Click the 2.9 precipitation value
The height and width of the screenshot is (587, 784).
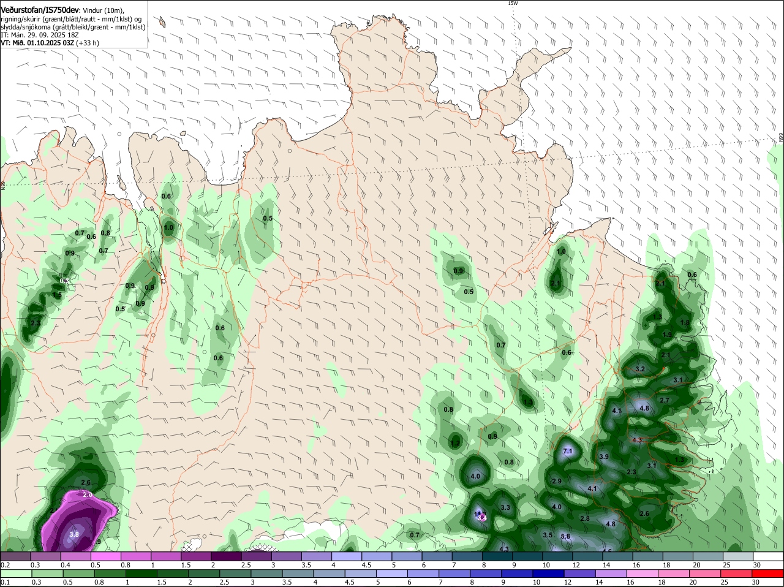pos(557,481)
